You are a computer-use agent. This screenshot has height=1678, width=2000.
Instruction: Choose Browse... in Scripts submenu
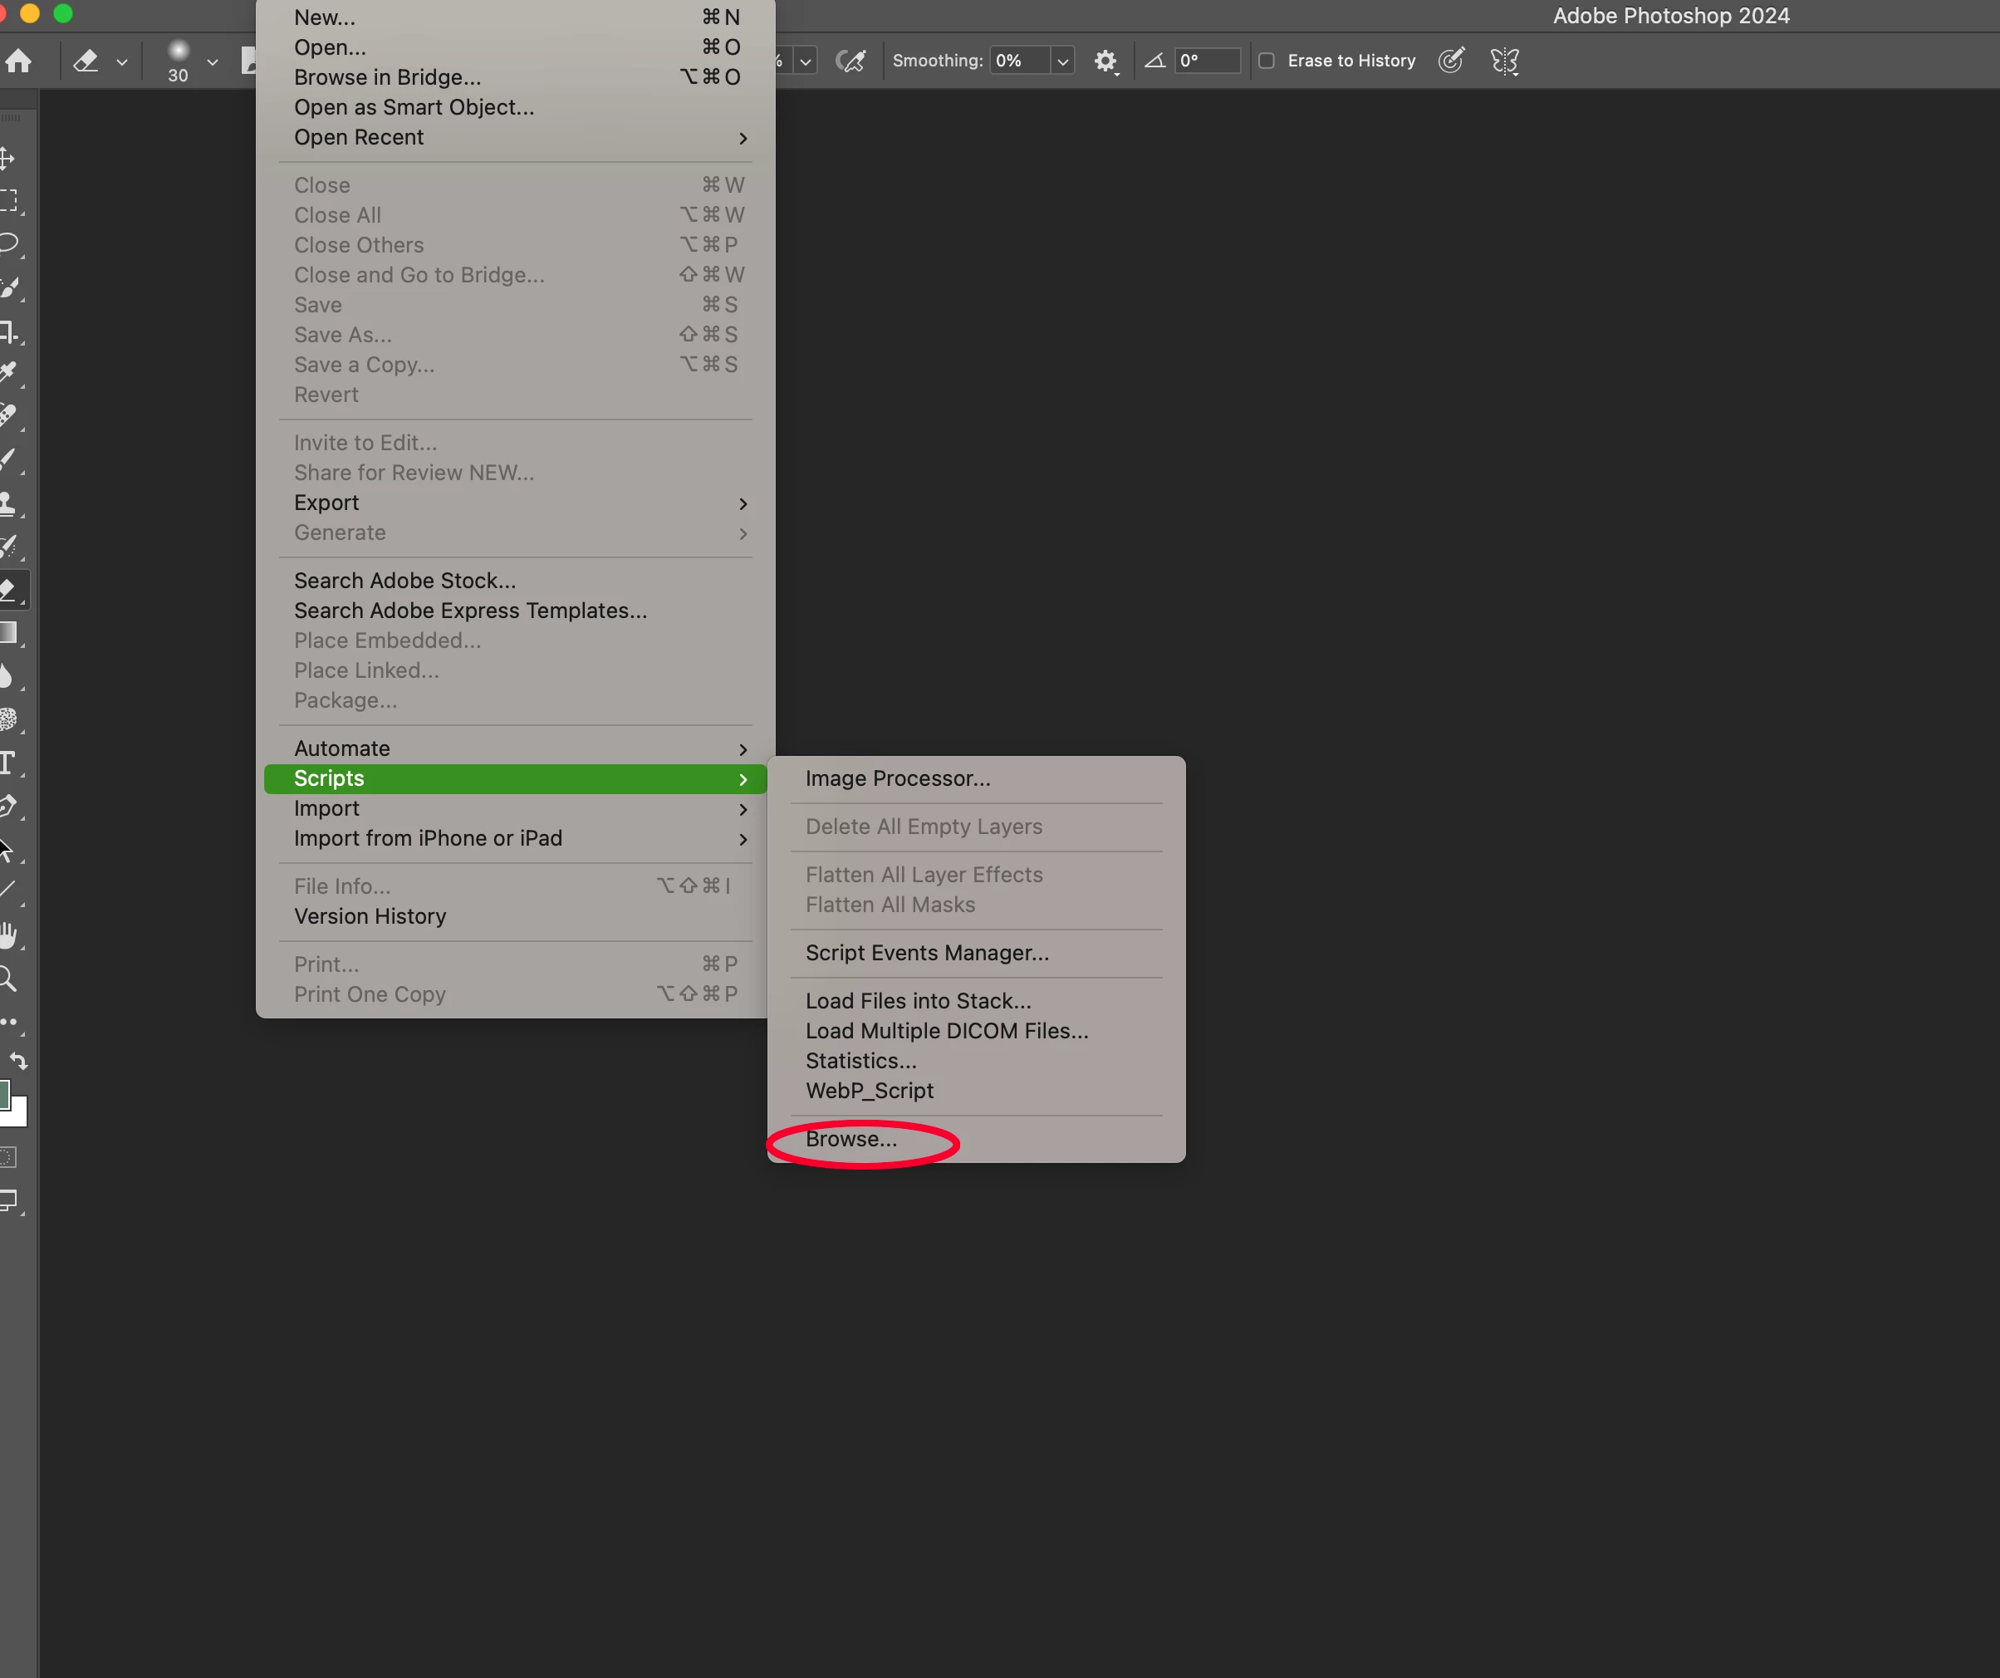point(851,1139)
